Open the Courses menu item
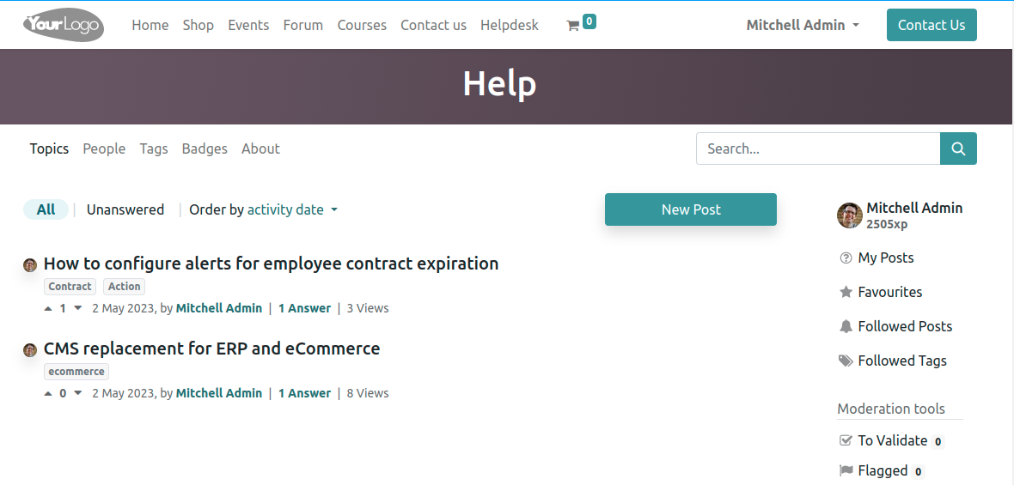The width and height of the screenshot is (1014, 485). pyautogui.click(x=362, y=25)
